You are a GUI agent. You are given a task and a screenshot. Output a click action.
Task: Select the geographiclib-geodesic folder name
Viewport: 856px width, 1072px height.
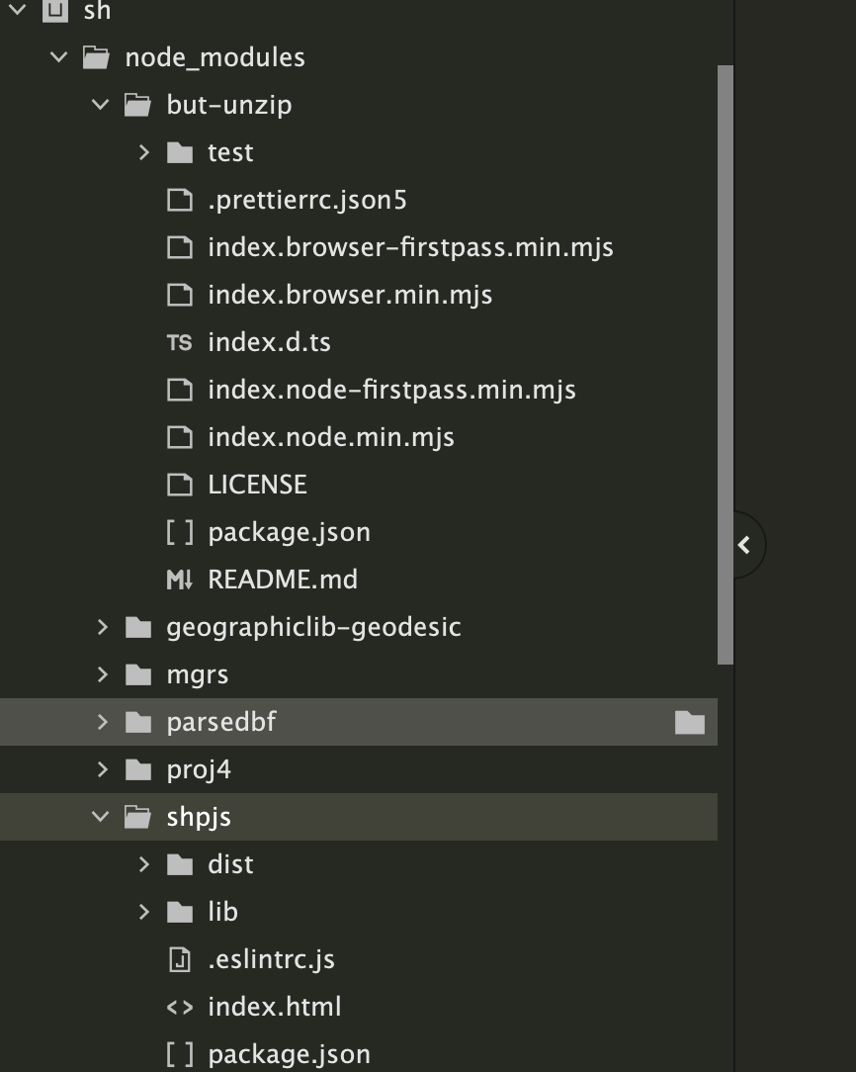pos(313,628)
